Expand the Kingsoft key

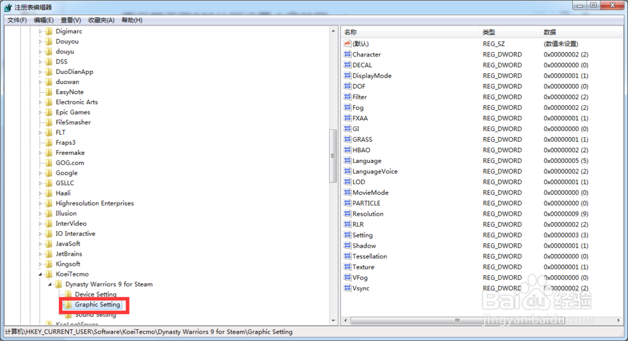[40, 264]
